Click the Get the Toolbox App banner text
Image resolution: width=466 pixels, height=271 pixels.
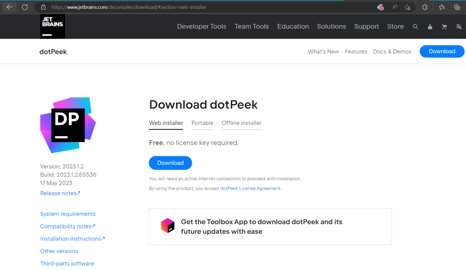tap(262, 227)
